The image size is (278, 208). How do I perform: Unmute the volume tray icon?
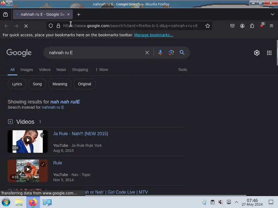pos(220,202)
